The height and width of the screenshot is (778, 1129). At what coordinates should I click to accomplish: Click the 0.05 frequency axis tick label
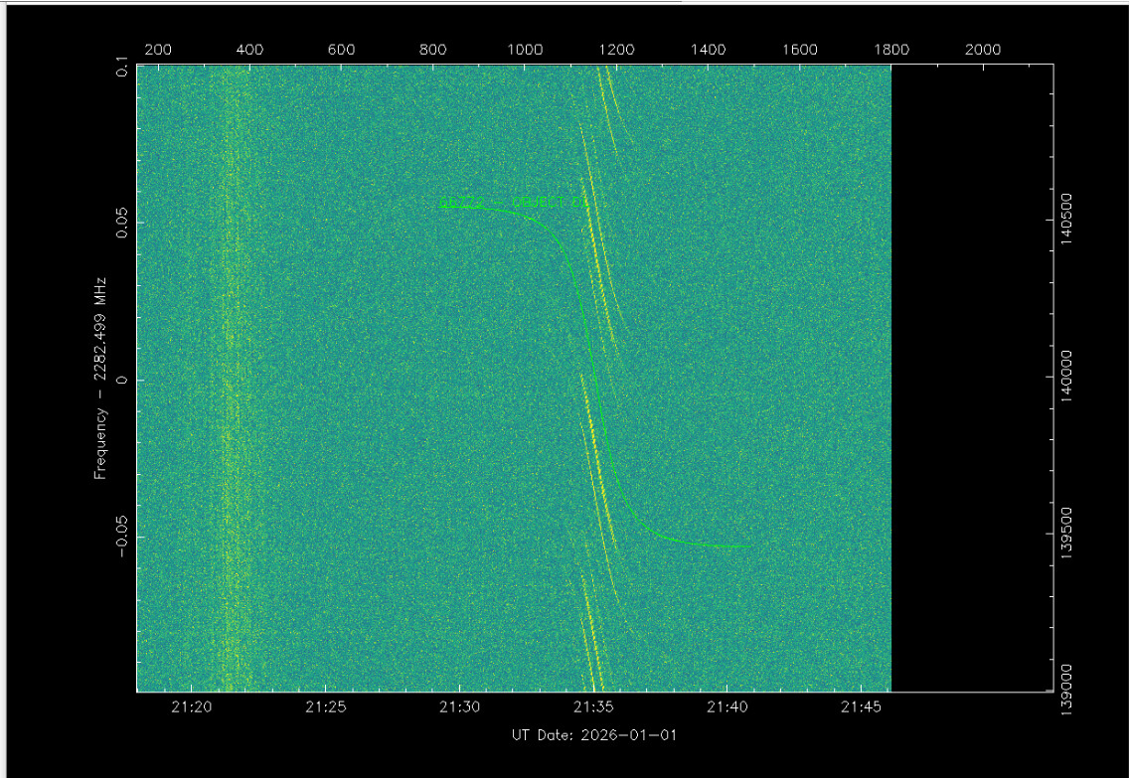tap(121, 223)
